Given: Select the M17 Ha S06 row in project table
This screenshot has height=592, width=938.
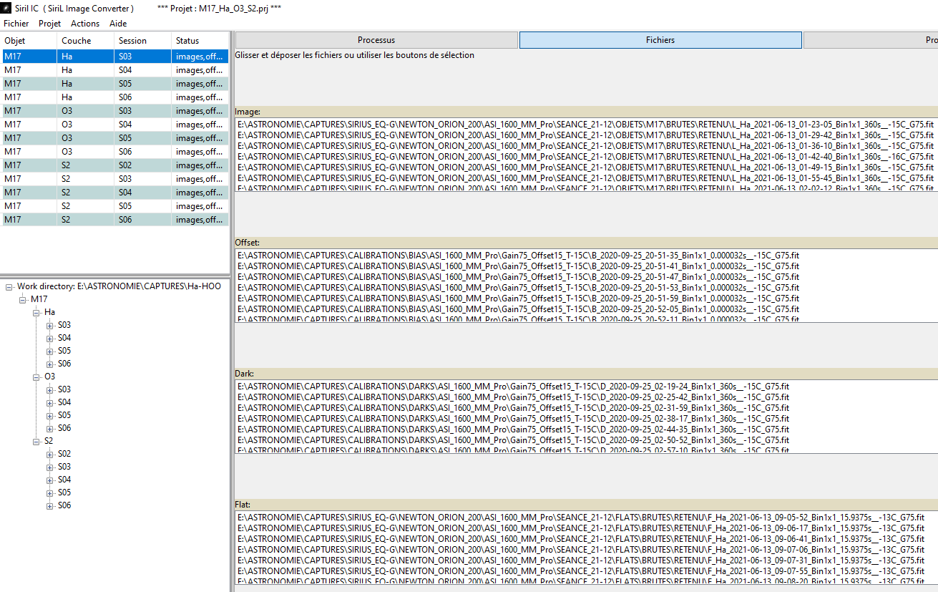Looking at the screenshot, I should pos(114,97).
